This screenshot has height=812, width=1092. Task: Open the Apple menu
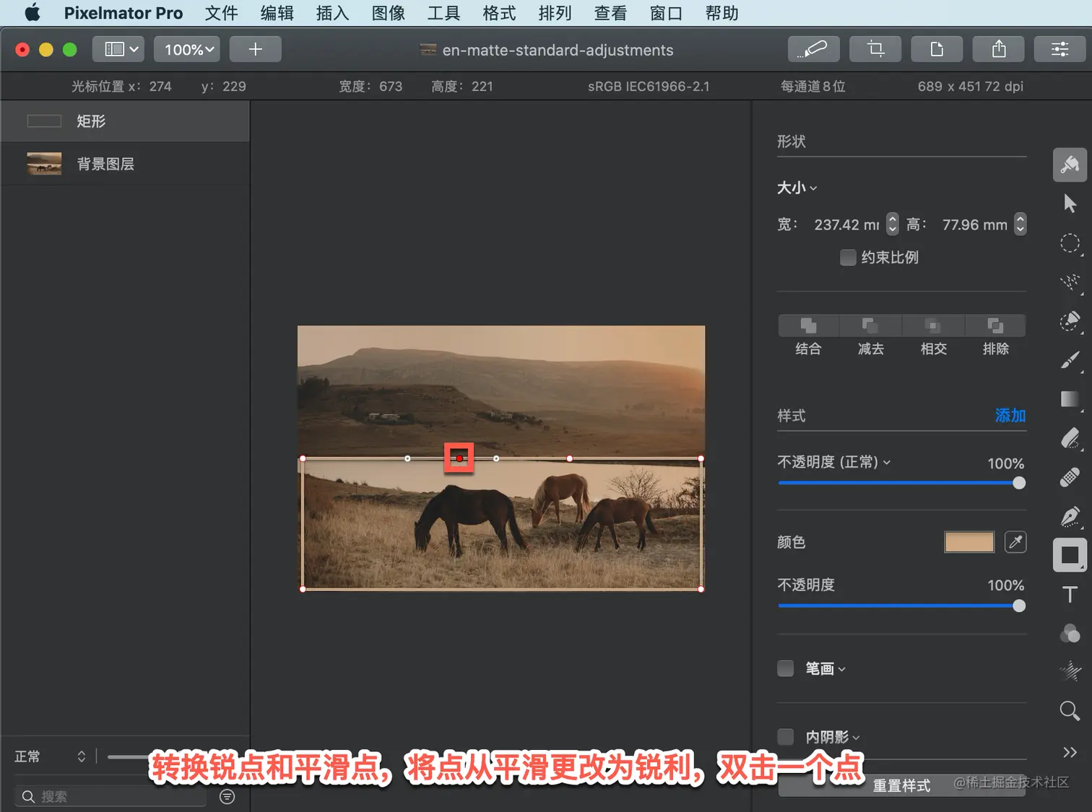click(x=32, y=12)
